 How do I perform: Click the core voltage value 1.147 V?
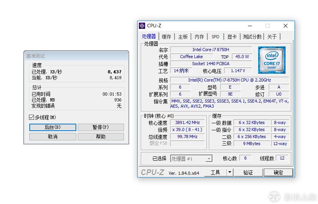[238, 71]
